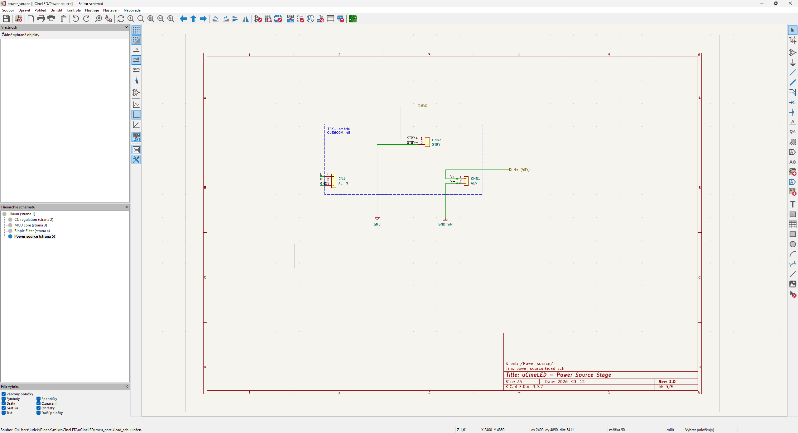Open the Nástroje menu
This screenshot has width=798, height=433.
click(x=92, y=10)
